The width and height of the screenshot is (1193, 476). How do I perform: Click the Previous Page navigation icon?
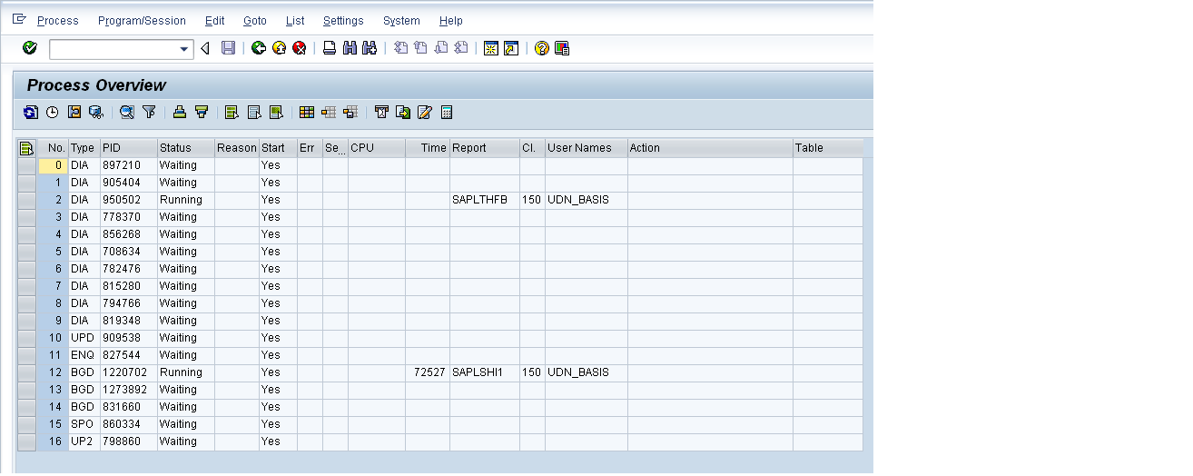420,48
